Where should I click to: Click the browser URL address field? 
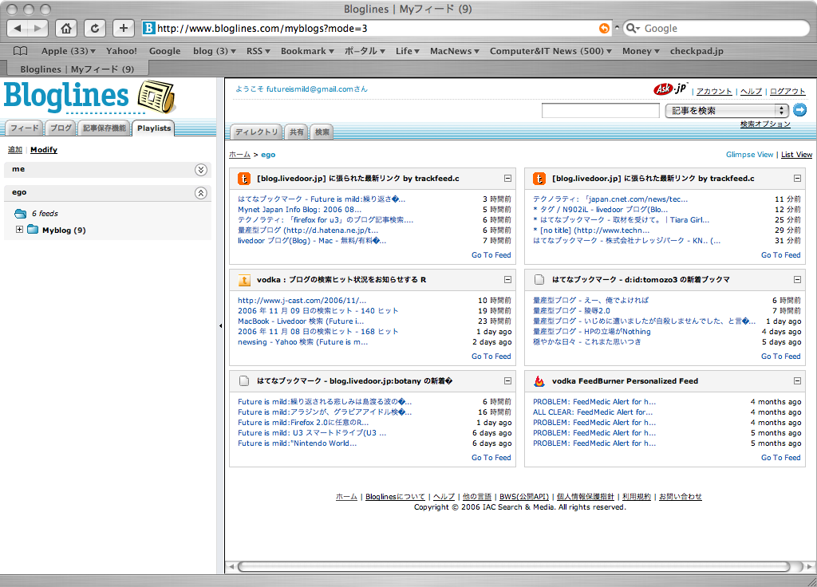(375, 28)
